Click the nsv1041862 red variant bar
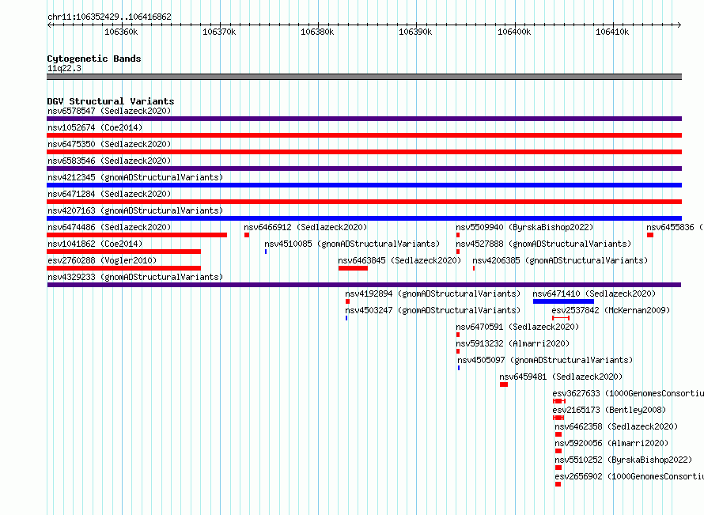The width and height of the screenshot is (704, 515). tap(124, 252)
